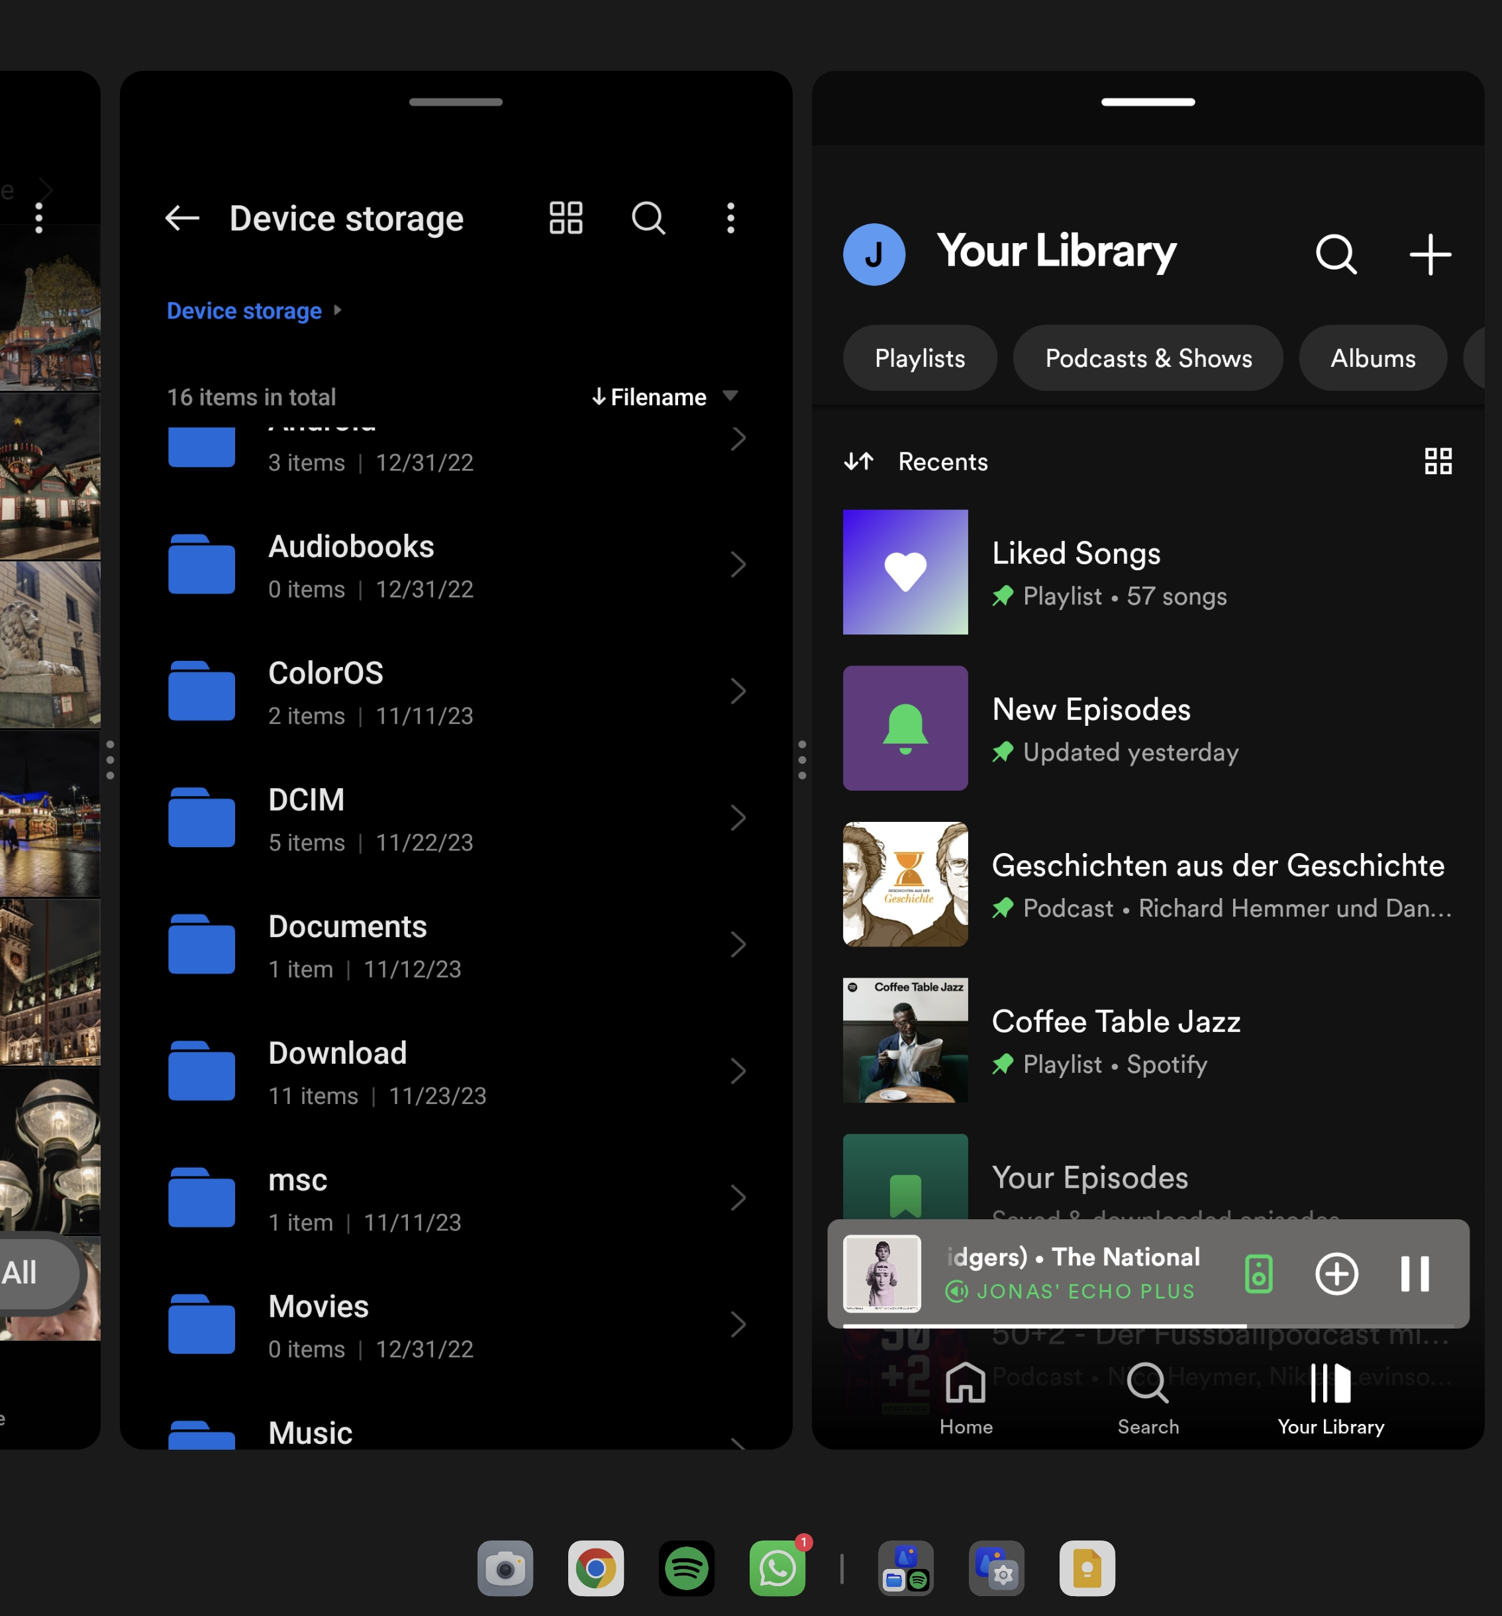Tap plus icon to create in library
This screenshot has height=1616, width=1502.
click(1430, 254)
